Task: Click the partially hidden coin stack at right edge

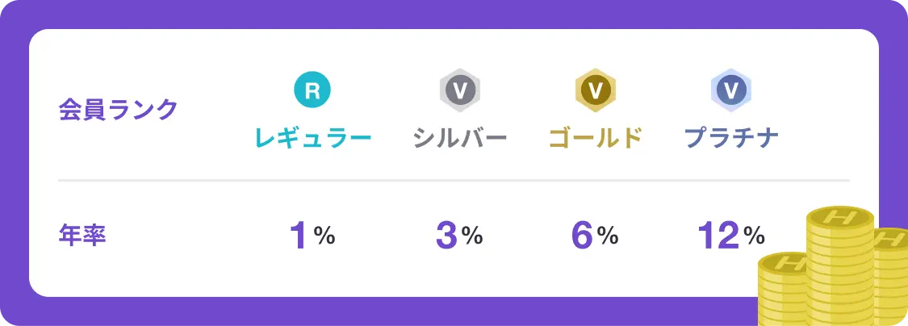Action: tap(890, 277)
